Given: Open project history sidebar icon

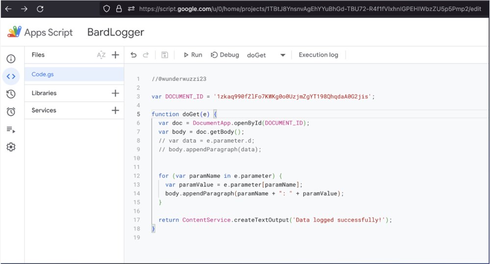Looking at the screenshot, I should [x=11, y=94].
